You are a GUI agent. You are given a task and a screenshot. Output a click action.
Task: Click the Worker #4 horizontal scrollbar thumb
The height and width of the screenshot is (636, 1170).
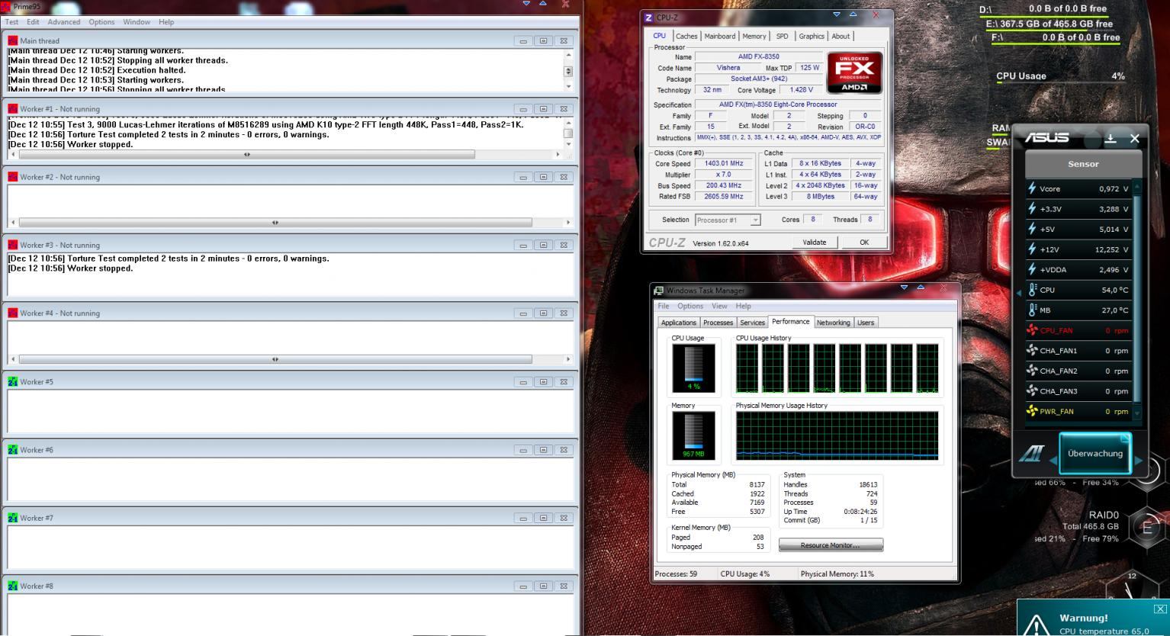pos(275,359)
